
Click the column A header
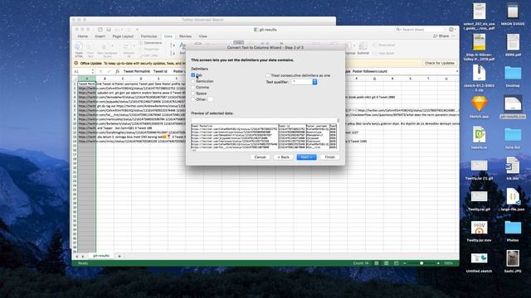(86, 79)
